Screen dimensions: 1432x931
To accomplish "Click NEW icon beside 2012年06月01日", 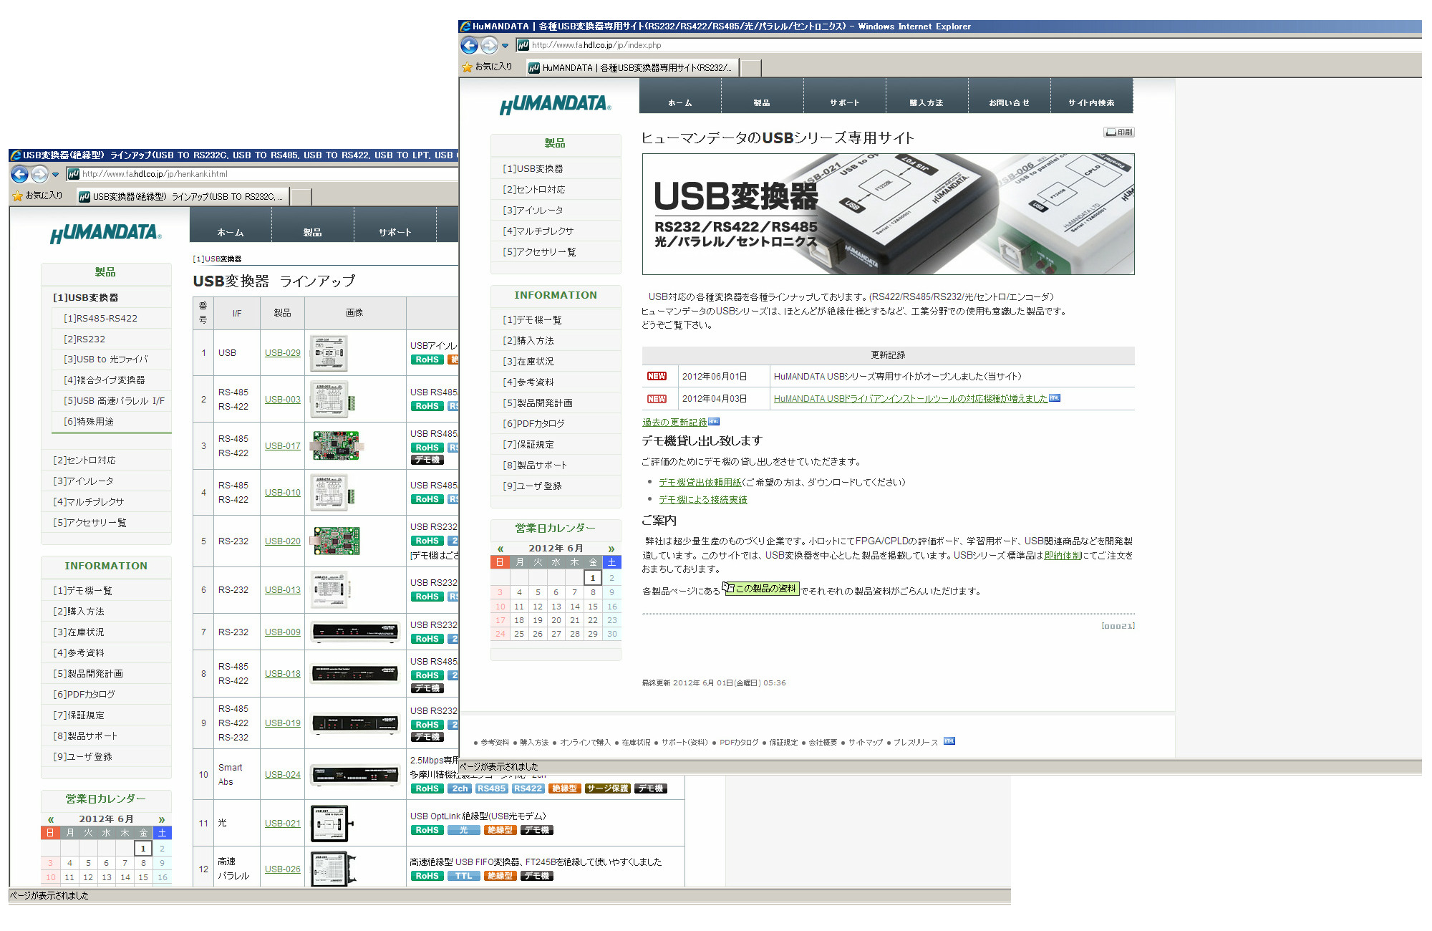I will pos(657,376).
